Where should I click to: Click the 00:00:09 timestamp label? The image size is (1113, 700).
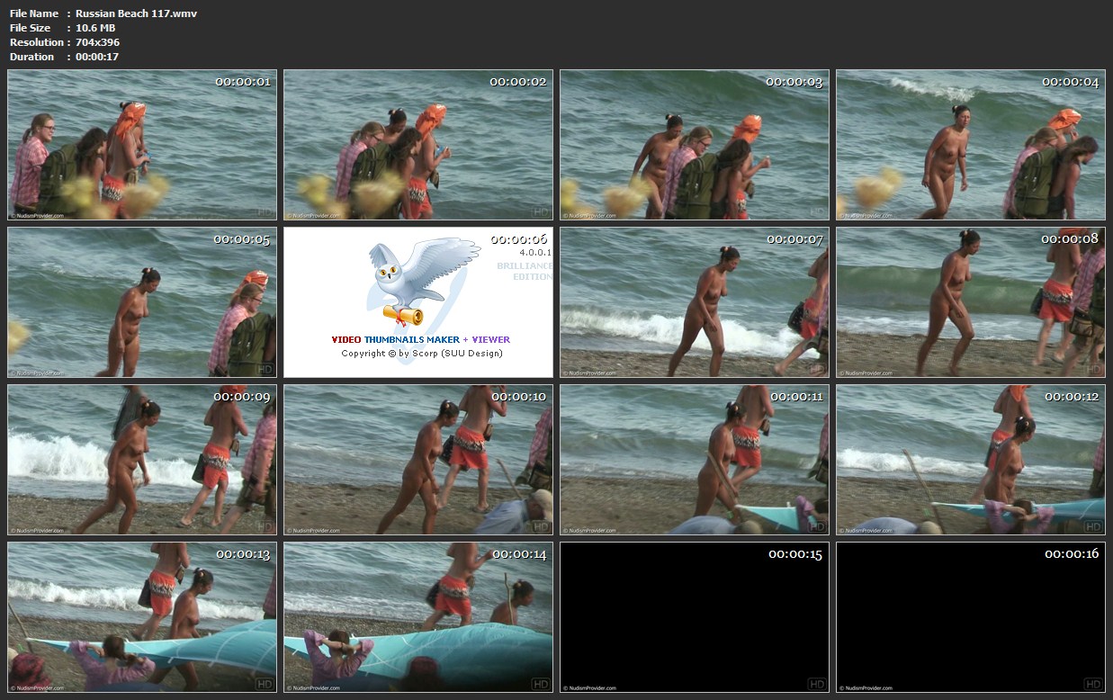[x=241, y=397]
